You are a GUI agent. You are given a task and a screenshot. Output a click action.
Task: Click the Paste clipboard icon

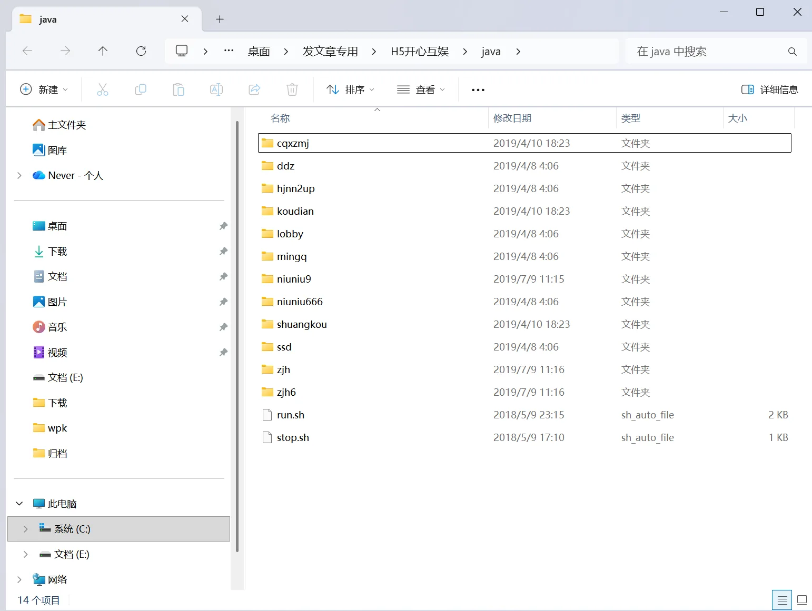pyautogui.click(x=179, y=89)
